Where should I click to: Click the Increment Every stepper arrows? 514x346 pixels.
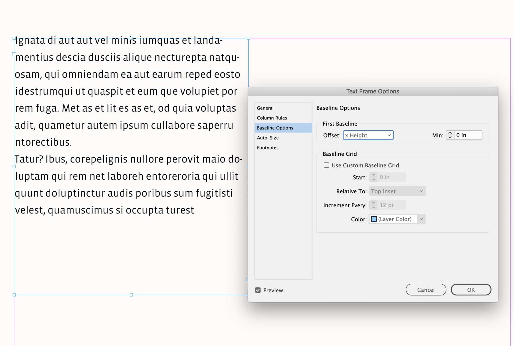(373, 205)
